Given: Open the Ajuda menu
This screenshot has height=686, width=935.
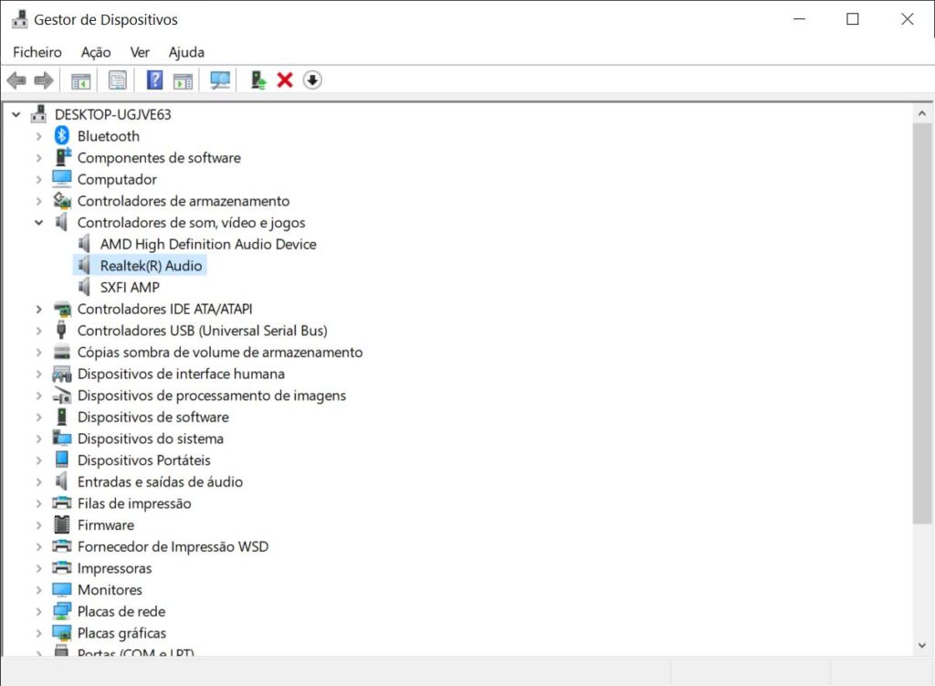Looking at the screenshot, I should pos(186,52).
